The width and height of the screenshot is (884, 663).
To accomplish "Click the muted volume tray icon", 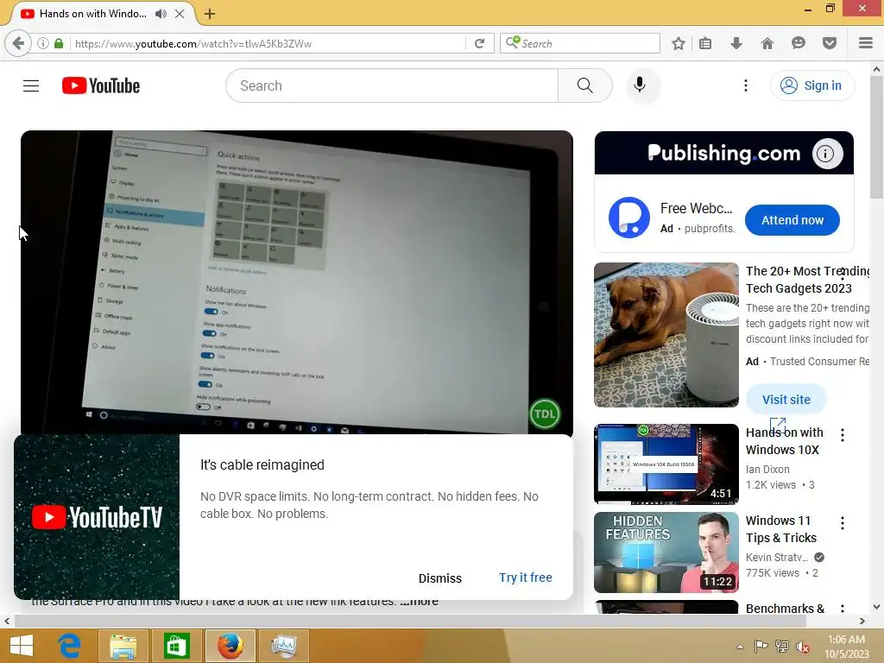I will click(x=803, y=647).
